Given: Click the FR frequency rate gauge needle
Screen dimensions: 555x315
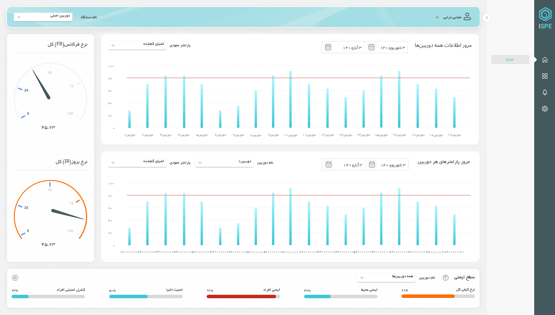Looking at the screenshot, I should 41,84.
